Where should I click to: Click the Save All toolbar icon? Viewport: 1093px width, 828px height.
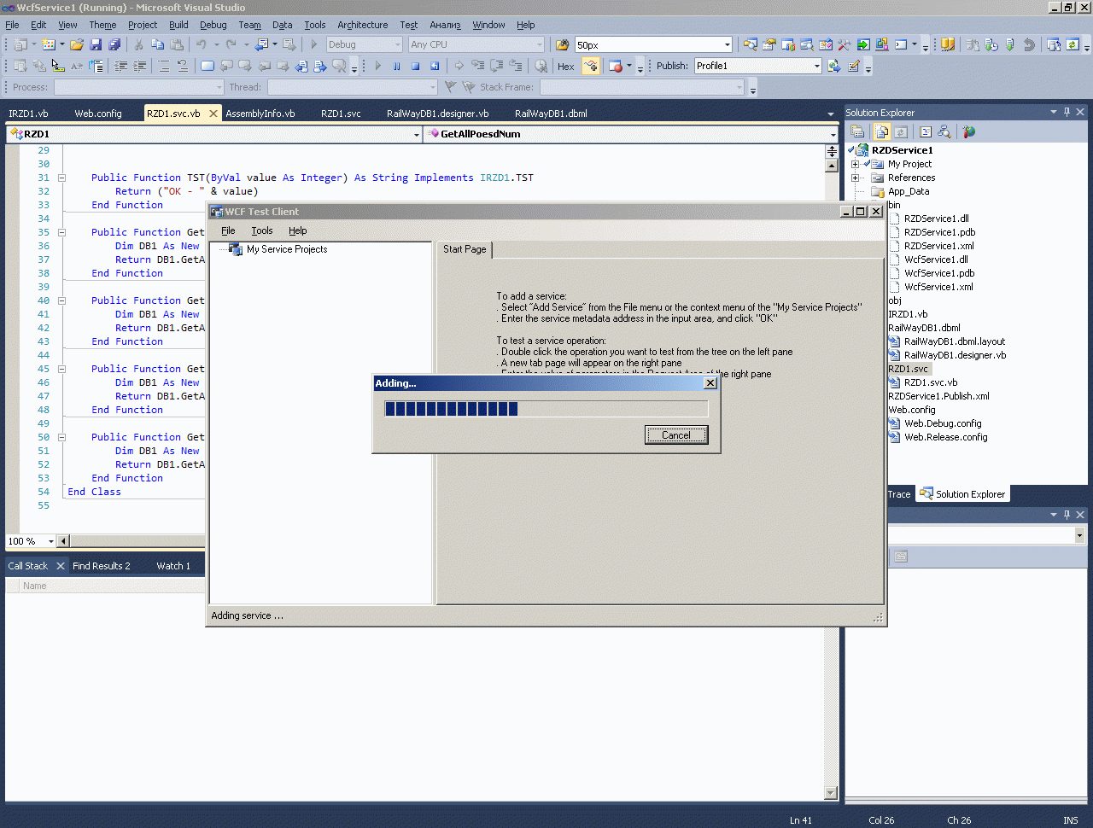point(114,44)
